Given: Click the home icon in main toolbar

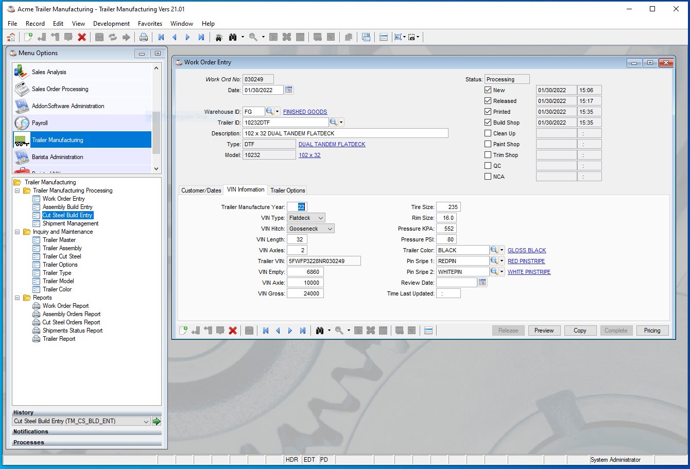Looking at the screenshot, I should pos(11,37).
